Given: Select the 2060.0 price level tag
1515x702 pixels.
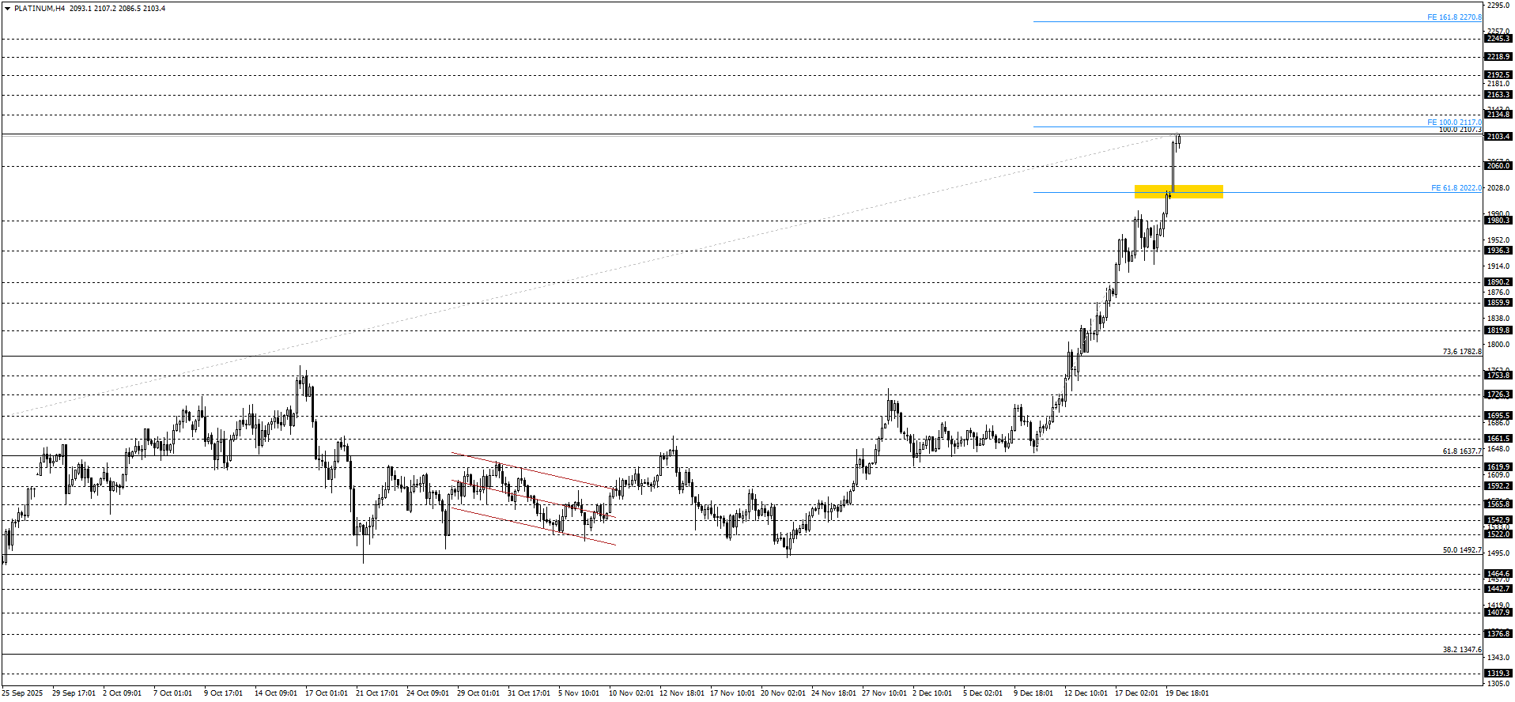Looking at the screenshot, I should (1498, 166).
